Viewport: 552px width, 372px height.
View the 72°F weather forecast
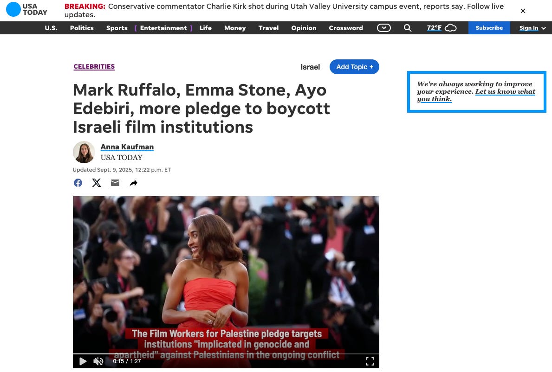pyautogui.click(x=434, y=28)
